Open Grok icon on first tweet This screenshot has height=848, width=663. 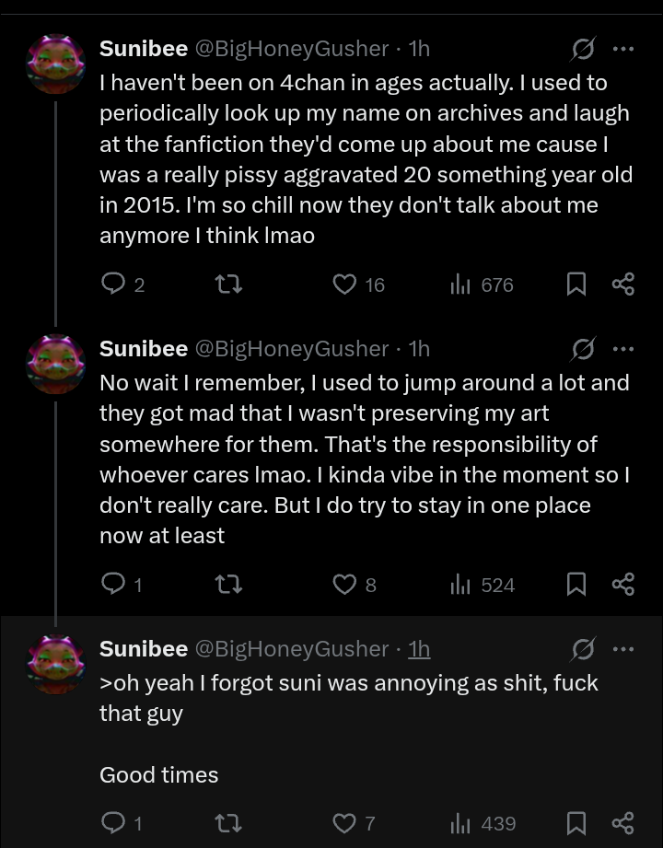tap(583, 49)
